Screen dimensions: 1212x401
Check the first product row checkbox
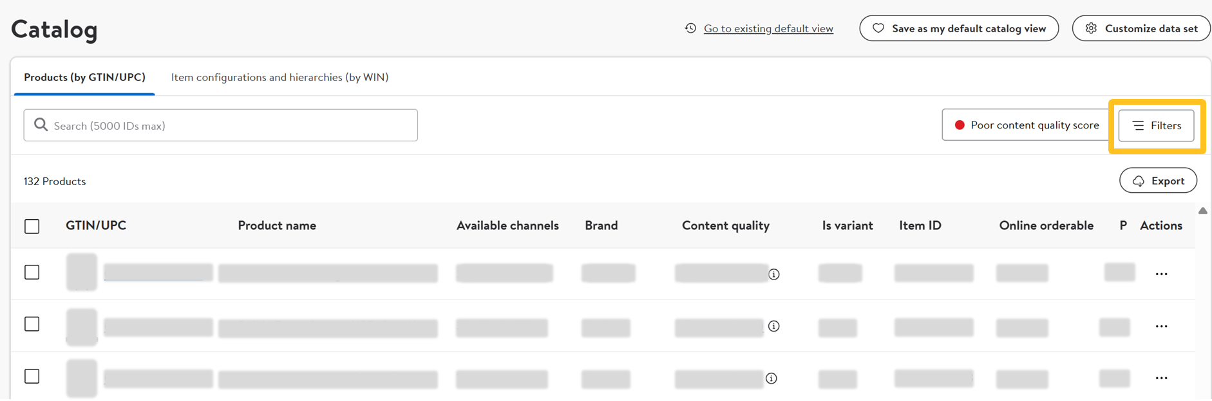click(32, 272)
